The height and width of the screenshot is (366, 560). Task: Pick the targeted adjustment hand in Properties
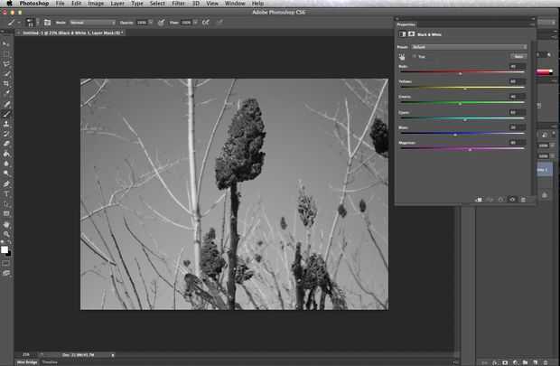click(x=402, y=57)
